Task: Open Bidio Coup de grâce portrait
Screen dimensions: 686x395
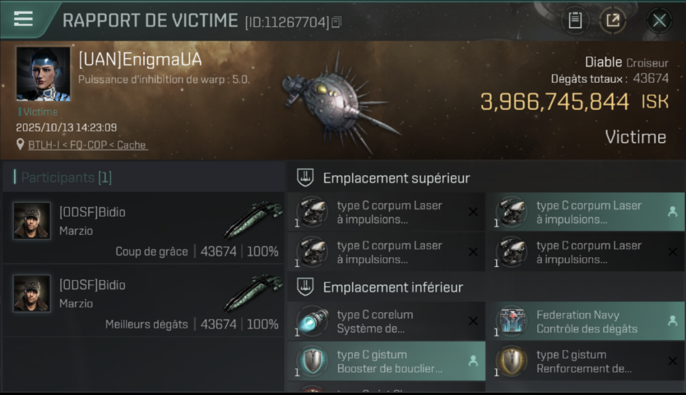Action: tap(32, 221)
